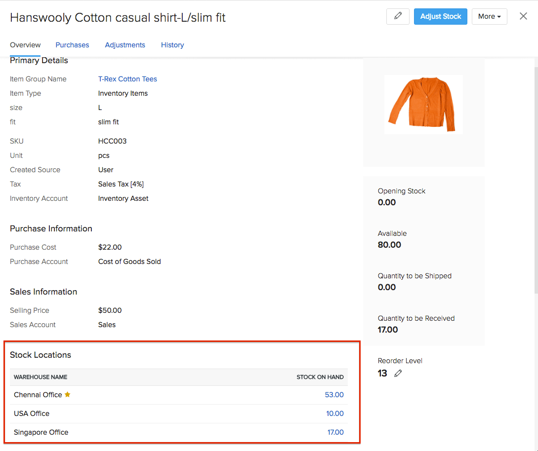Click the slim fit value
The height and width of the screenshot is (451, 538).
pyautogui.click(x=108, y=122)
